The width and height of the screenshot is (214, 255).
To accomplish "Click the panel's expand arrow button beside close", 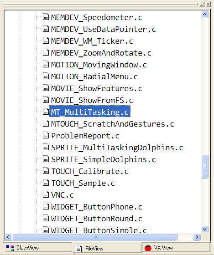I will (202, 5).
